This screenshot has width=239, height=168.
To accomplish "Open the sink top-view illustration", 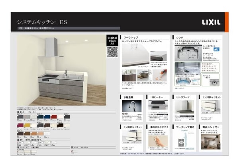I will pos(188,53).
